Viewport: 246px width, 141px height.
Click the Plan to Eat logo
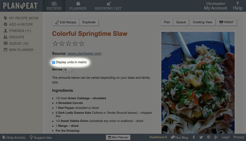(20, 6)
